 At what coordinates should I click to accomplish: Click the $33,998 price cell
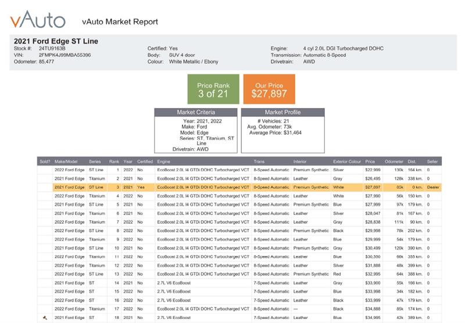373,292
